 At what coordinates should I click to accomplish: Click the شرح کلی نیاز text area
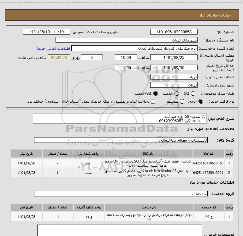pyautogui.click(x=120, y=118)
